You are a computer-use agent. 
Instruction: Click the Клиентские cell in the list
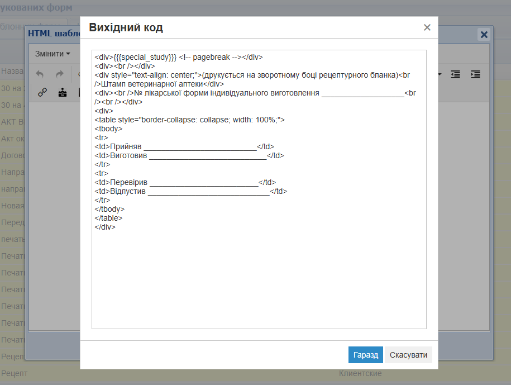pyautogui.click(x=360, y=373)
